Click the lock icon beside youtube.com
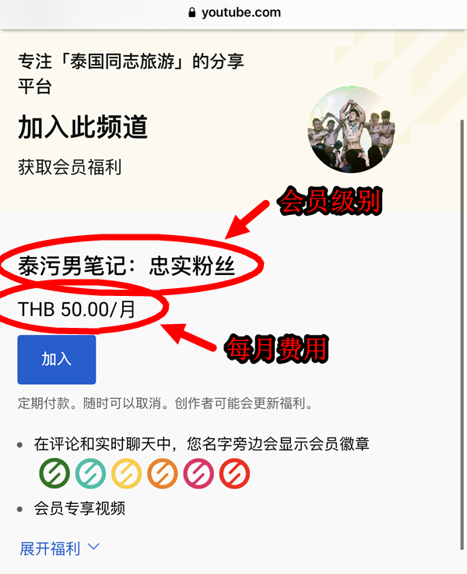 click(192, 12)
